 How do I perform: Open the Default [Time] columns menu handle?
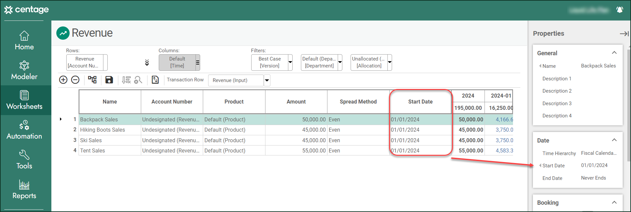coord(198,63)
